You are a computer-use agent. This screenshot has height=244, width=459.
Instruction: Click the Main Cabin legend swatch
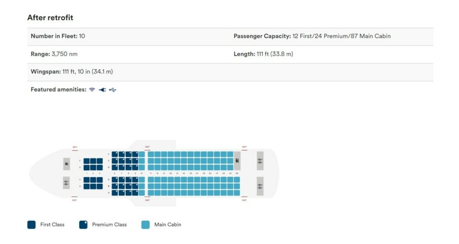click(145, 225)
